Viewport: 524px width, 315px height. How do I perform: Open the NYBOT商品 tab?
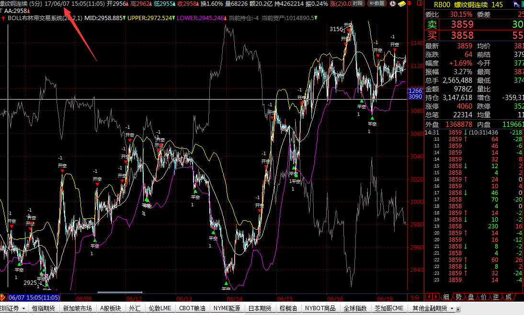click(x=320, y=308)
